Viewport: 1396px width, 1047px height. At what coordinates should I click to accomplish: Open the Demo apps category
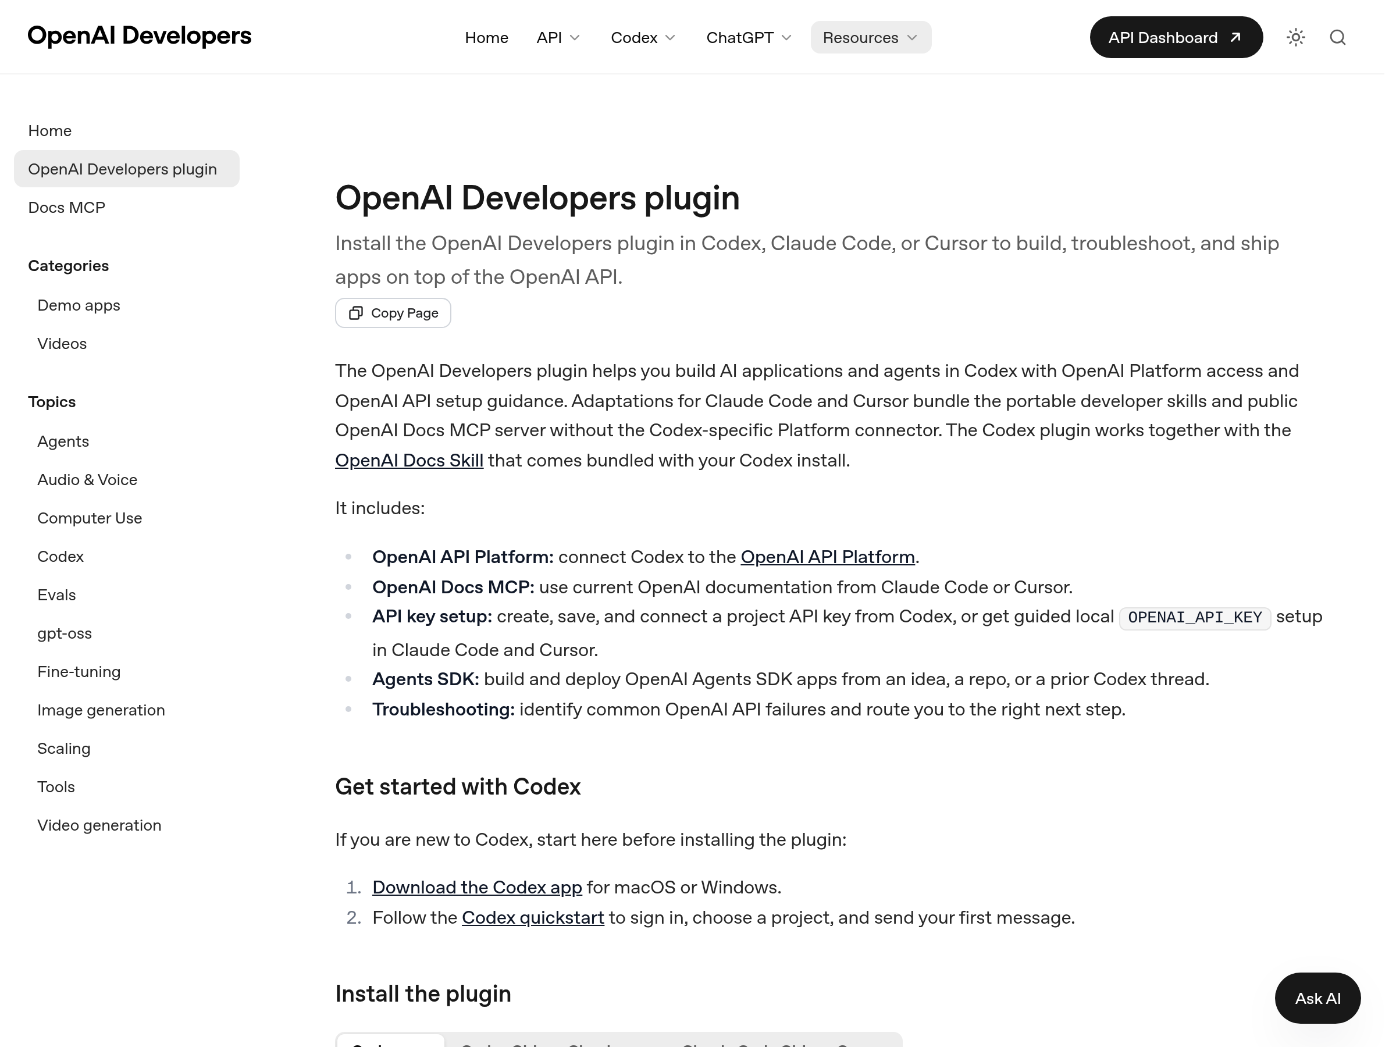(x=79, y=305)
